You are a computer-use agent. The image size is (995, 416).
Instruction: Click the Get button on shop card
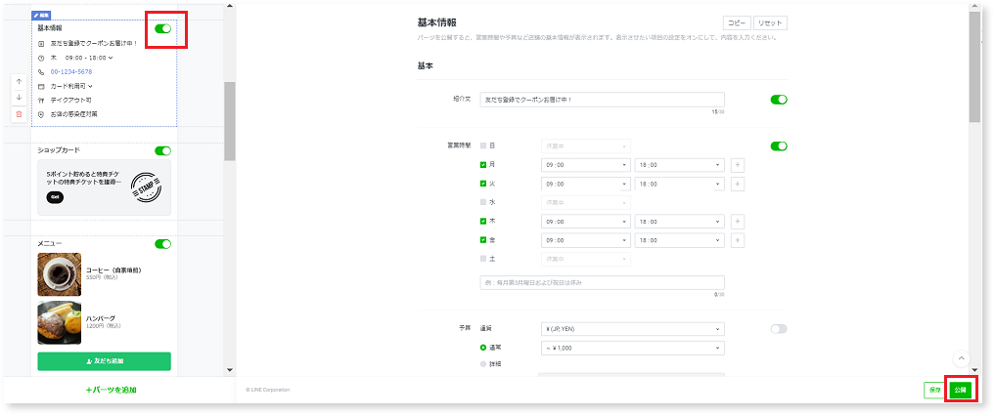click(55, 196)
